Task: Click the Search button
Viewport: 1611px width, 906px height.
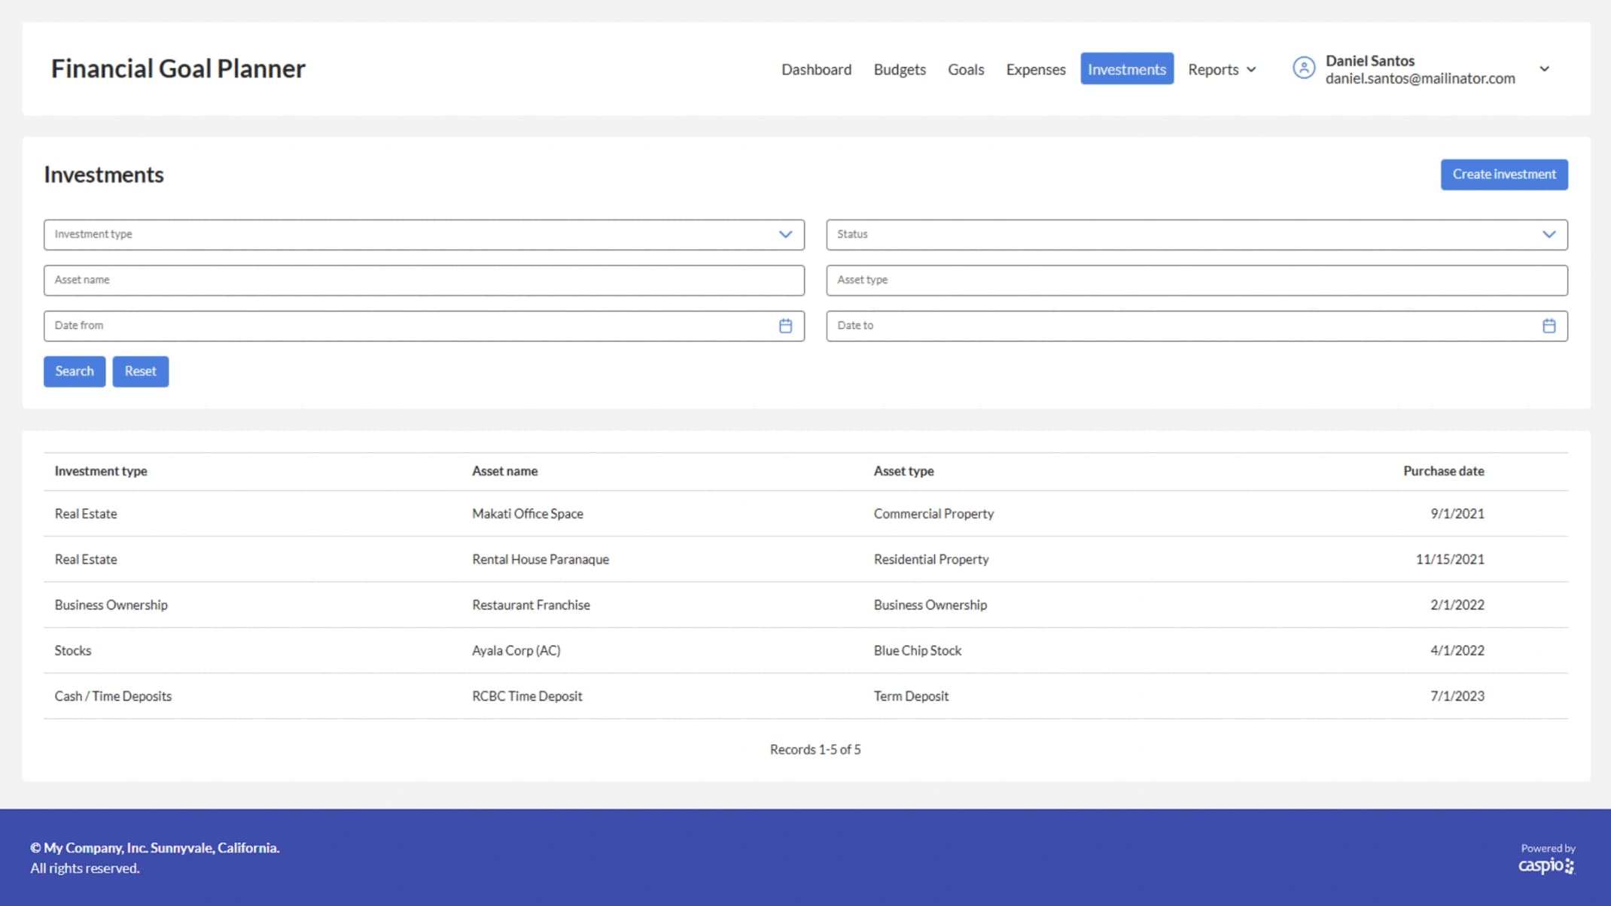Action: coord(75,372)
